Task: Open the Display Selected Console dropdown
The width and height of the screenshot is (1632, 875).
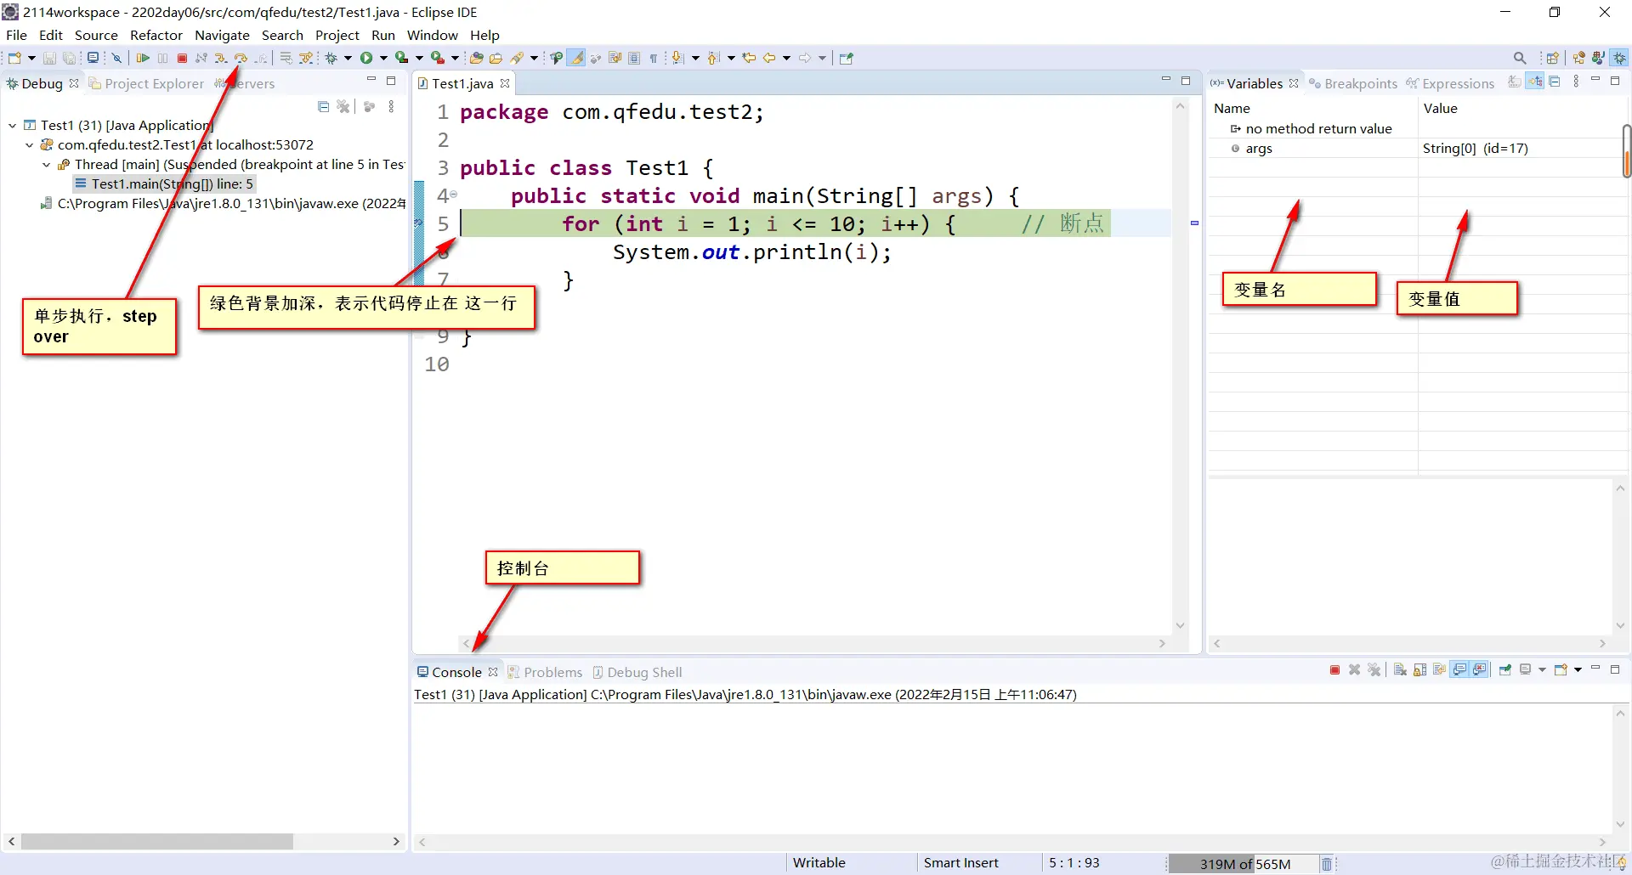Action: tap(1542, 670)
